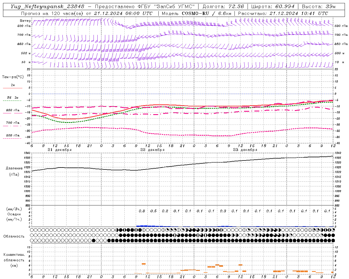Click the station name Yug_Nefteyugansk_23848
This screenshot has height=279, width=349.
(48, 6)
